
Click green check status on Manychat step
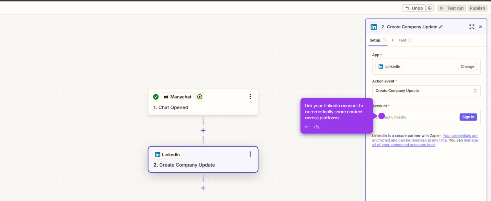[156, 97]
